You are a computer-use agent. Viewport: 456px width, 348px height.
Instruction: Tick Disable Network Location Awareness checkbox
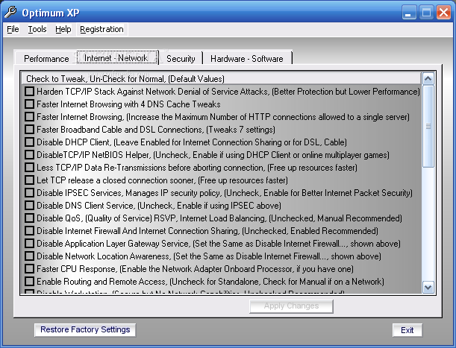[x=29, y=256]
